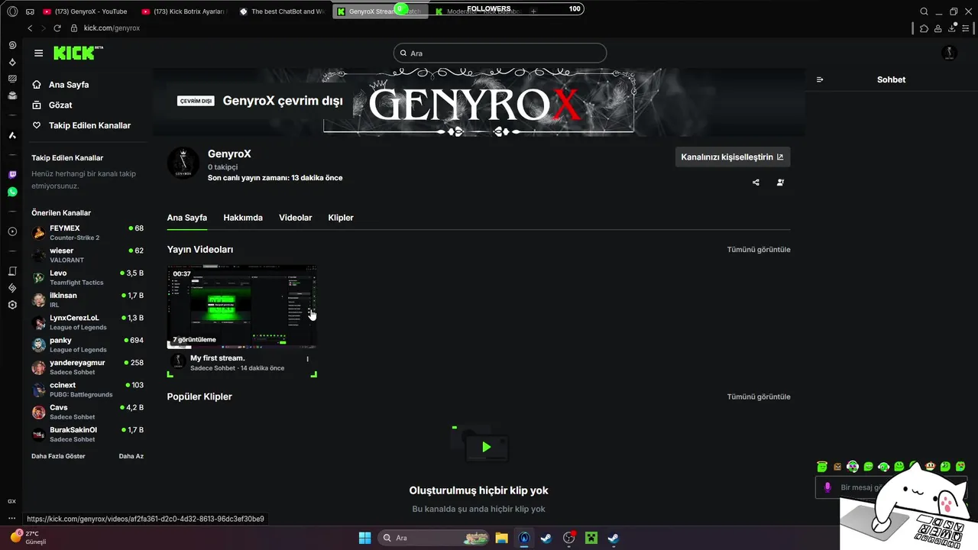Click Tümünü görüntüle for Yayın Videoları
The width and height of the screenshot is (978, 550).
pyautogui.click(x=759, y=250)
